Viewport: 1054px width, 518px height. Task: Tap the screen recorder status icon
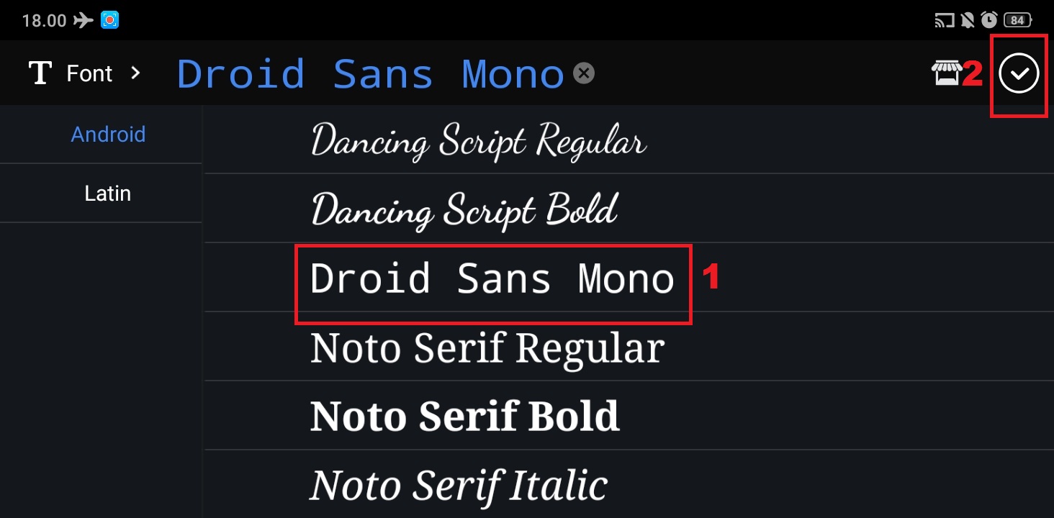point(109,20)
